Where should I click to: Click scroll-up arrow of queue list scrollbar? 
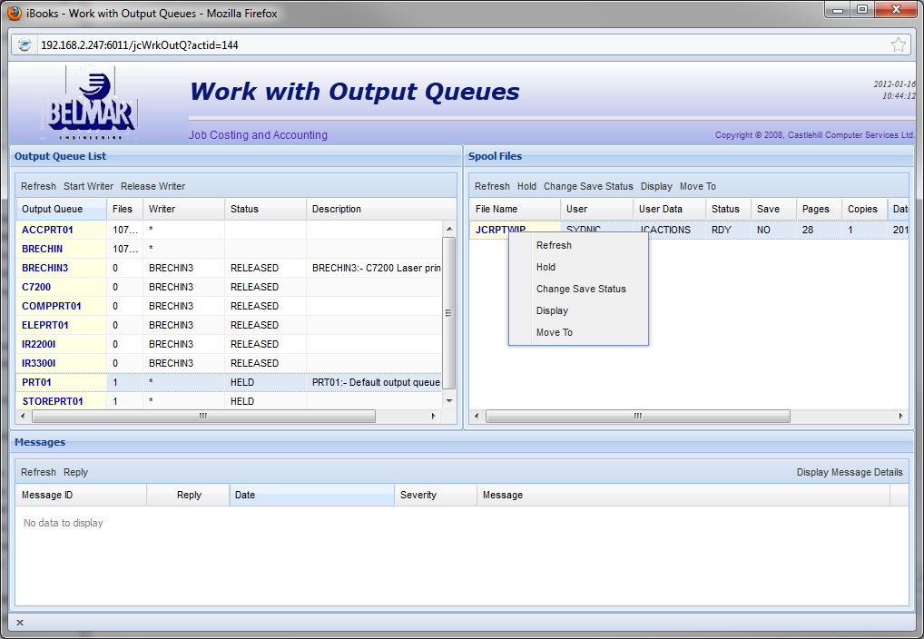point(449,229)
